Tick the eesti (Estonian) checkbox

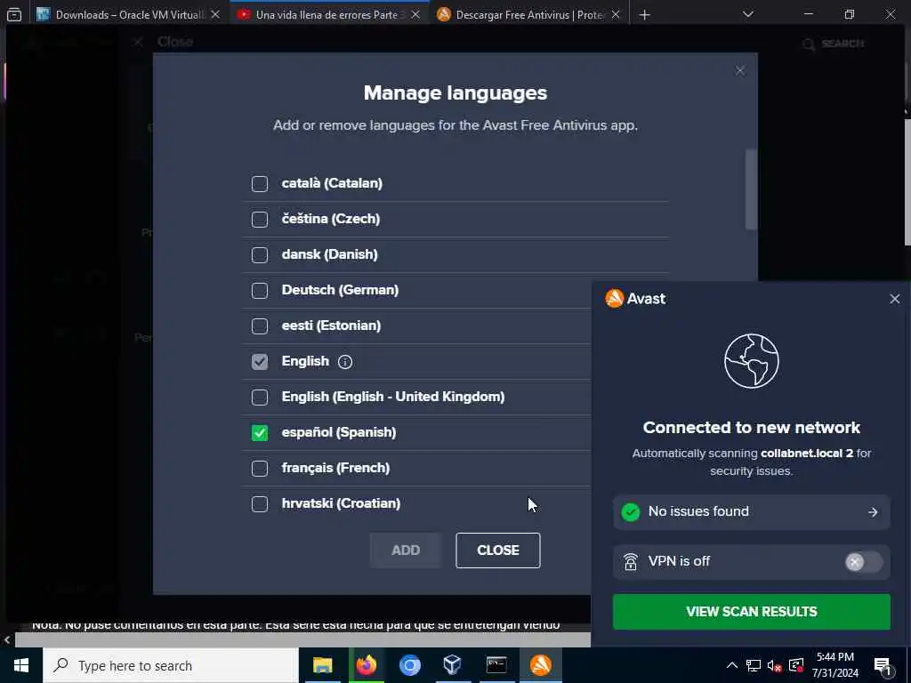point(260,325)
